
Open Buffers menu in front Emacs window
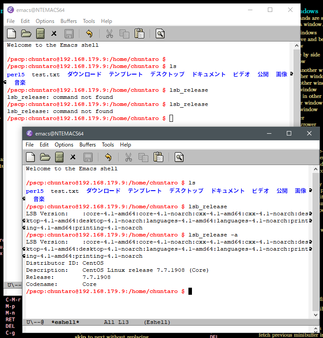pyautogui.click(x=87, y=145)
